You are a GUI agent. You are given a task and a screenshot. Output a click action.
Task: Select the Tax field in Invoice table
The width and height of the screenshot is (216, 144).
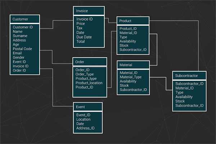80,28
